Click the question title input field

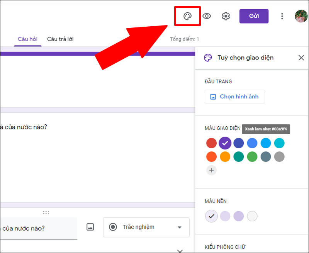[x=39, y=229]
